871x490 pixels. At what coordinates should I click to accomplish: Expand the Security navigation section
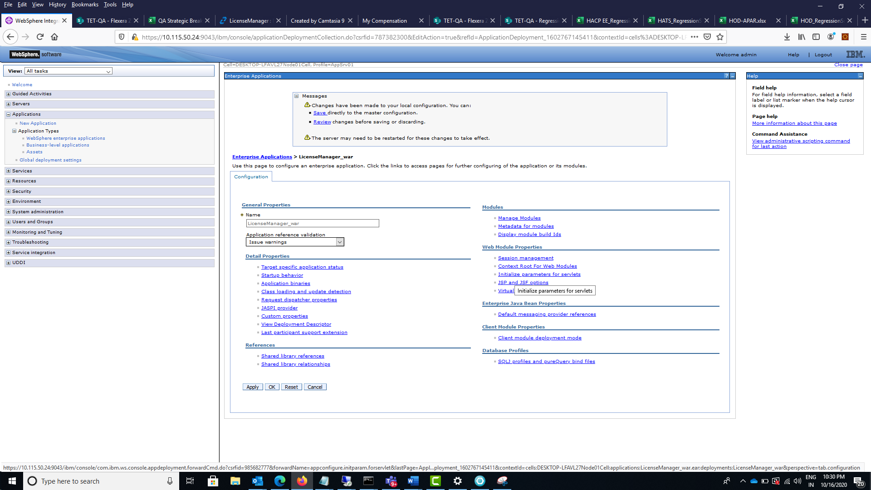point(8,191)
